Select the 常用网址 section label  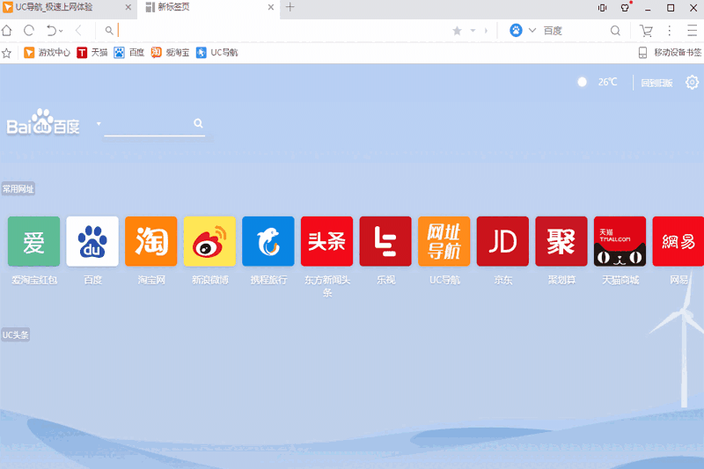pos(18,189)
